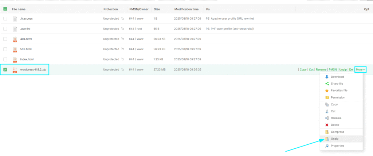The height and width of the screenshot is (156, 373).
Task: Collapse the More dropdown in selected row
Action: [360, 69]
